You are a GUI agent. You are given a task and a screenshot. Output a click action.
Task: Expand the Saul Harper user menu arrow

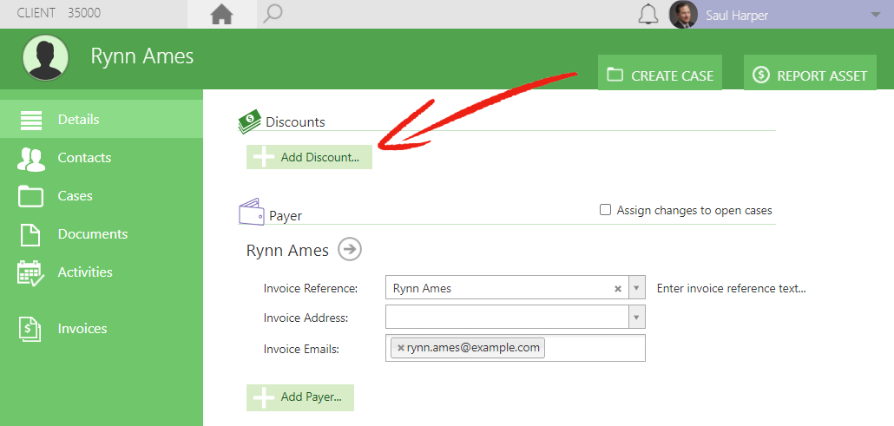tap(876, 15)
